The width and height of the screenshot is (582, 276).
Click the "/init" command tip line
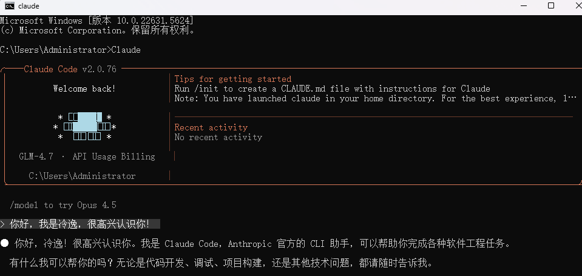[332, 89]
